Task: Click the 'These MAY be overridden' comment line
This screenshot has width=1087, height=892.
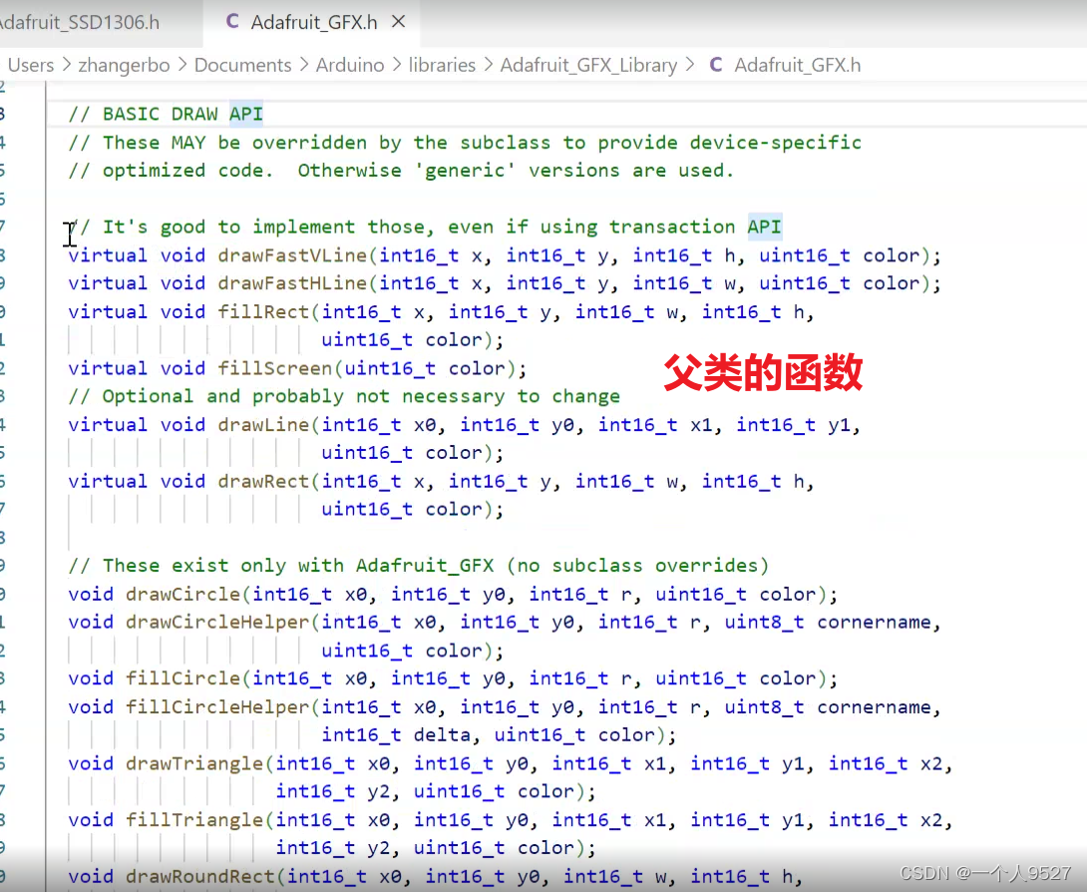Action: click(x=465, y=143)
